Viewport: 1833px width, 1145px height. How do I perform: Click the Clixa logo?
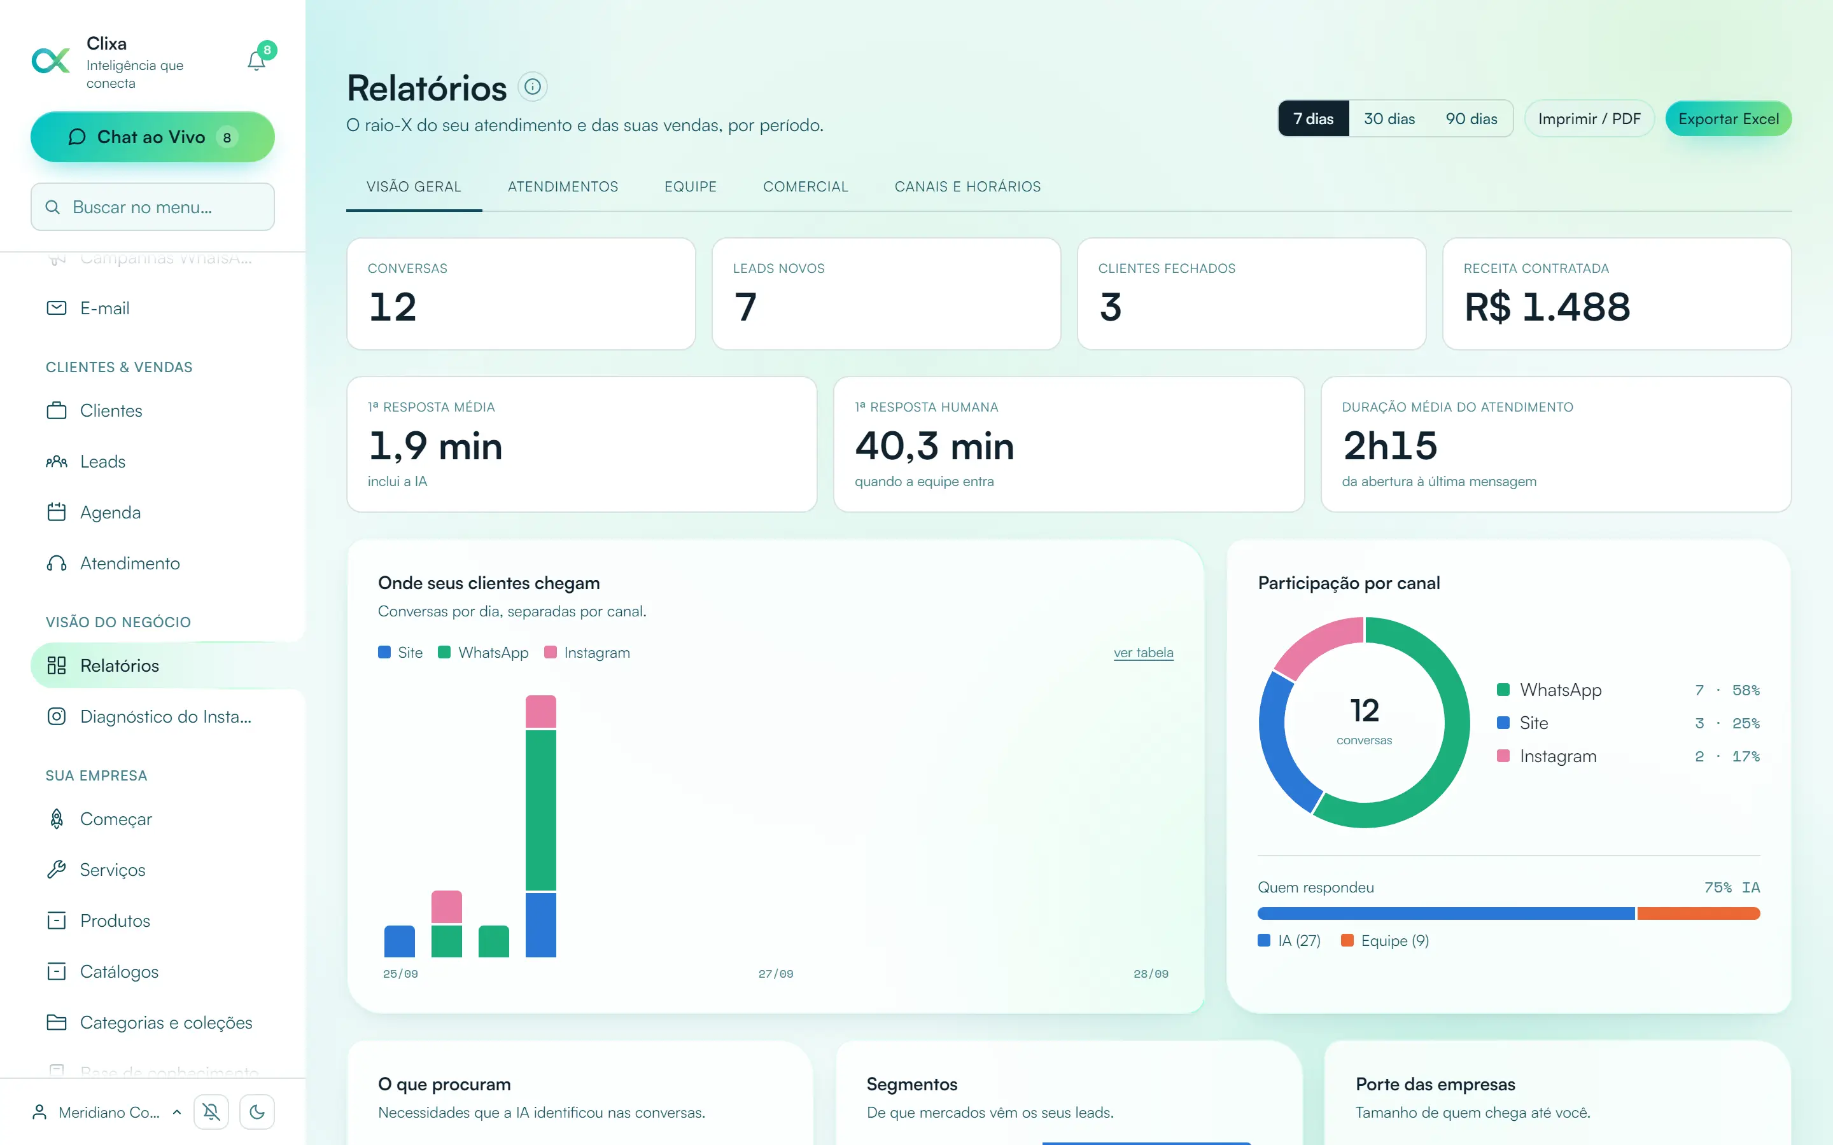[51, 60]
